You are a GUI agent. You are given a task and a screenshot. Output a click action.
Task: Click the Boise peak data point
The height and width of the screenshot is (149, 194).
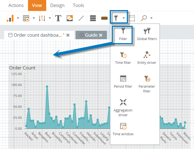[x=47, y=87]
